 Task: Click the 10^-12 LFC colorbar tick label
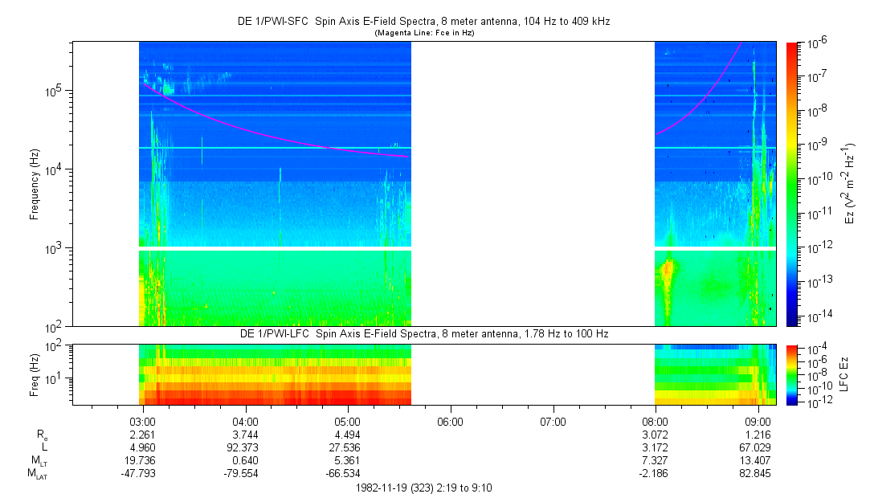click(x=819, y=403)
